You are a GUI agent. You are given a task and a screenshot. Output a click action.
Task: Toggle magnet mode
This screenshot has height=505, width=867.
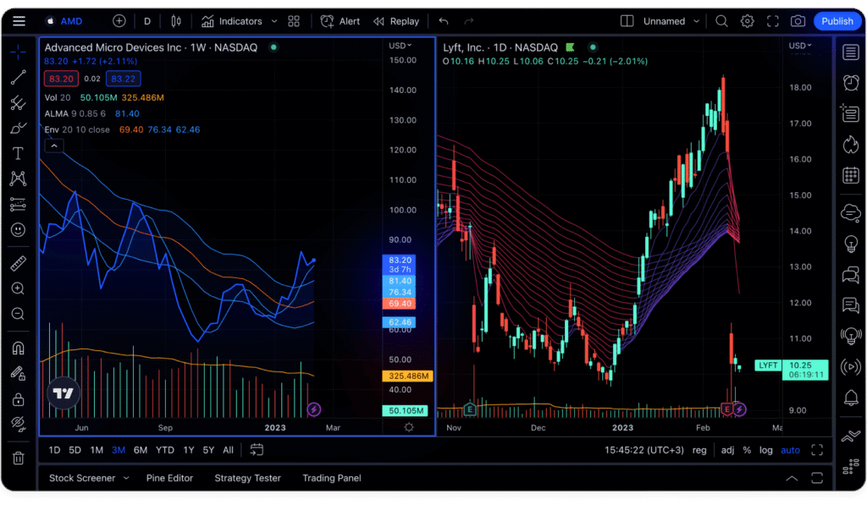click(18, 348)
